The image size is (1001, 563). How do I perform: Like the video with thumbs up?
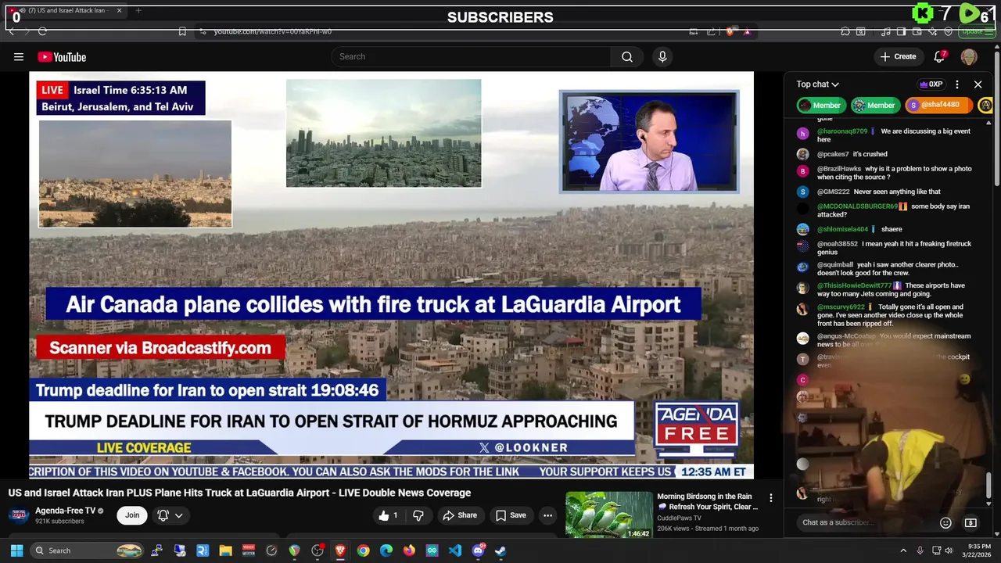tap(389, 515)
